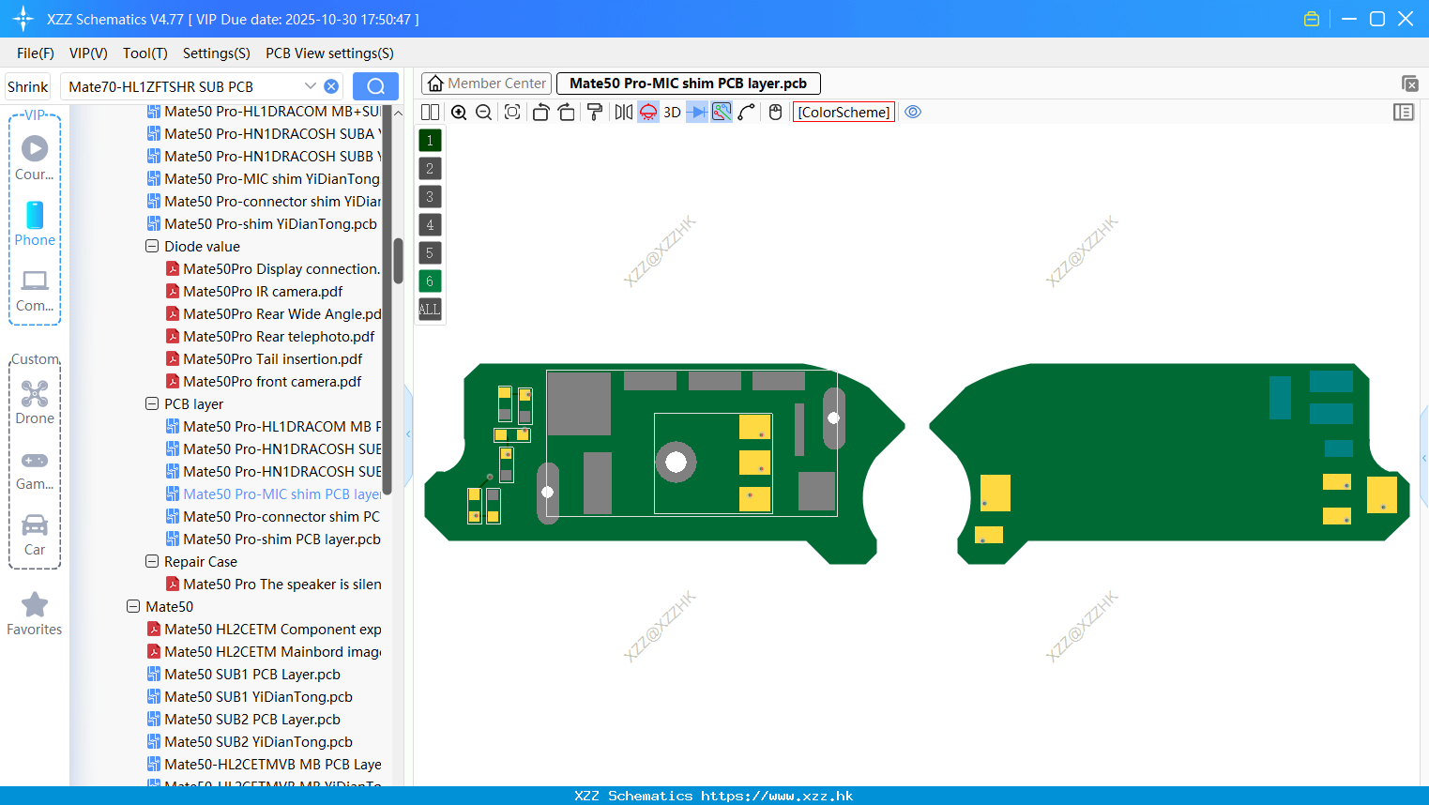Show PCB layer 2
1429x805 pixels.
click(x=430, y=169)
